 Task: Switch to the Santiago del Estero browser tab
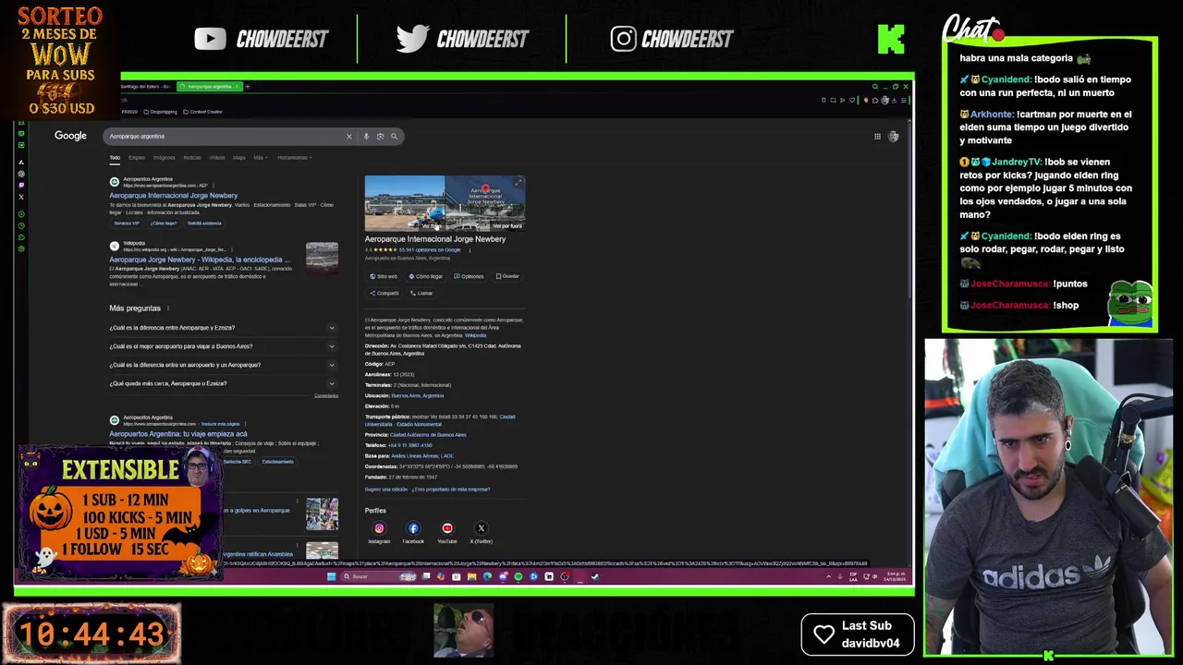coord(147,87)
